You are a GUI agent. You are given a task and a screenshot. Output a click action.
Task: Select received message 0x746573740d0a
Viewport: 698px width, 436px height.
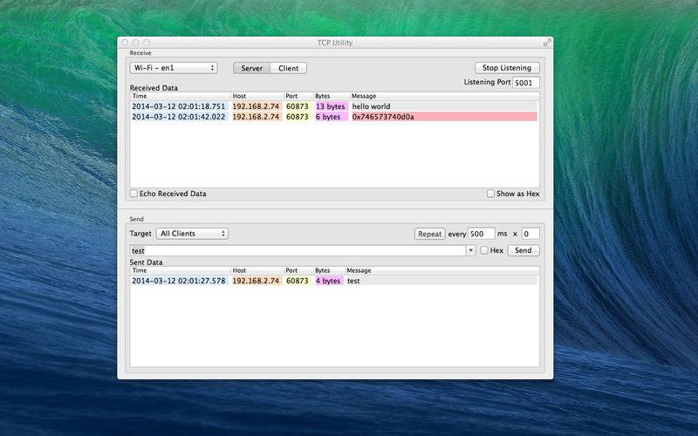tap(444, 117)
